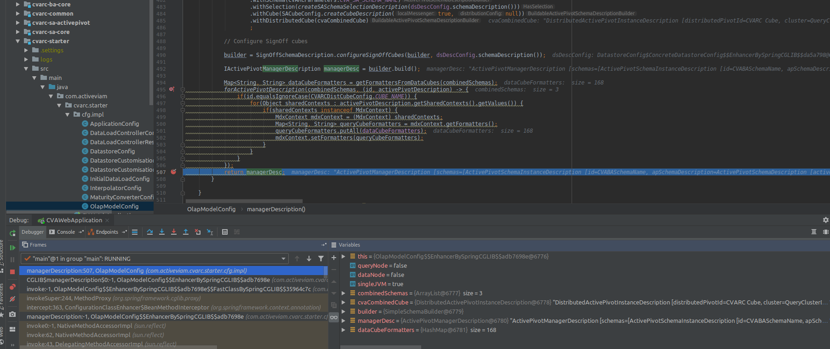This screenshot has height=349, width=830.
Task: Expand .settings folder
Action: click(x=26, y=50)
